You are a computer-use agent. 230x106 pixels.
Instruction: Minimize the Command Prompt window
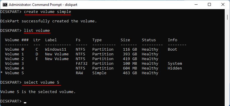click(x=196, y=4)
